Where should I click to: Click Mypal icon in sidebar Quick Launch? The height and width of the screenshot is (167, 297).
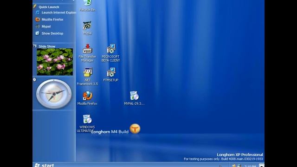38,26
